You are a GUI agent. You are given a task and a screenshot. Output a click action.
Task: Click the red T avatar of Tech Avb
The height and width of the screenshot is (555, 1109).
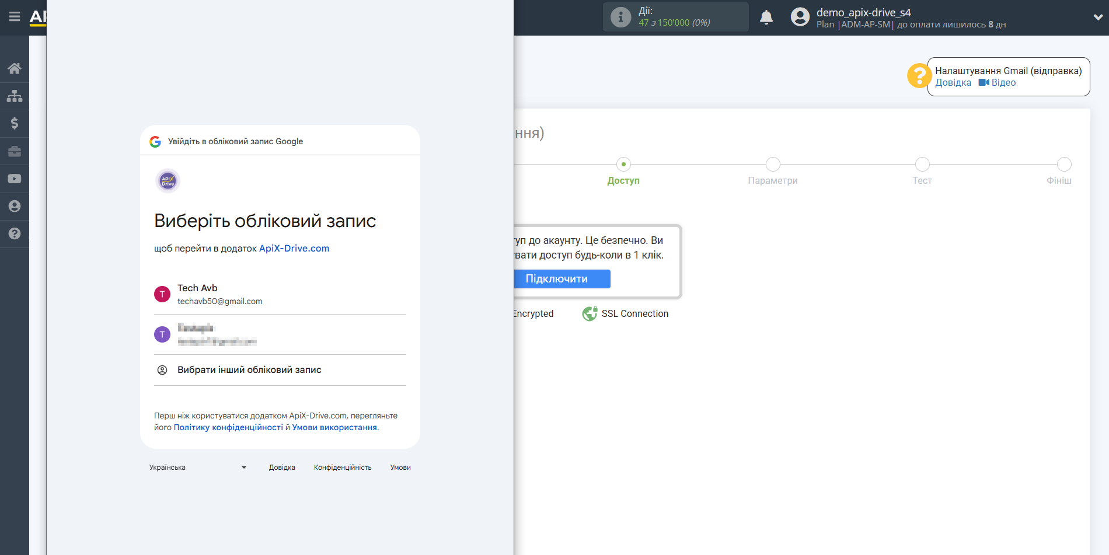(x=162, y=294)
